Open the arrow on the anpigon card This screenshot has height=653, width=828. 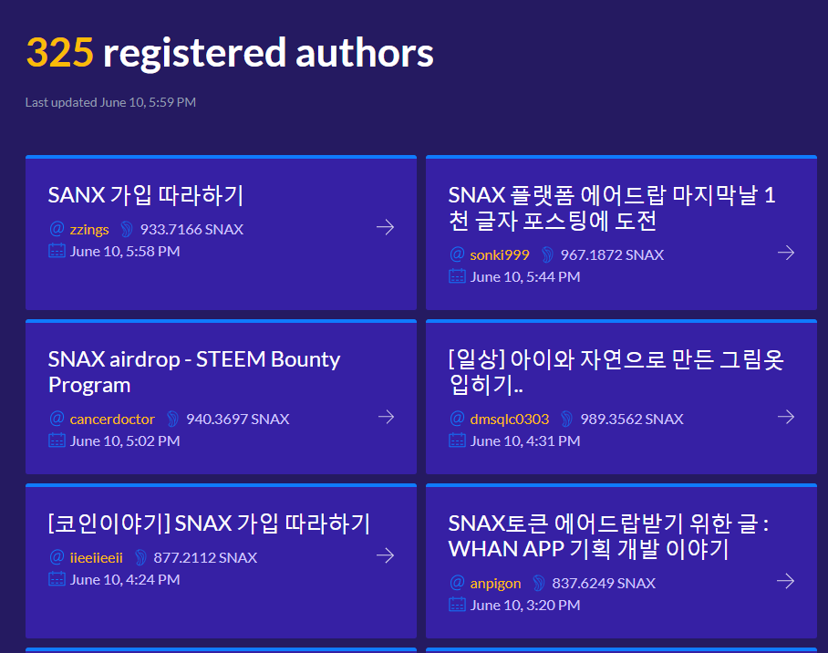point(785,581)
